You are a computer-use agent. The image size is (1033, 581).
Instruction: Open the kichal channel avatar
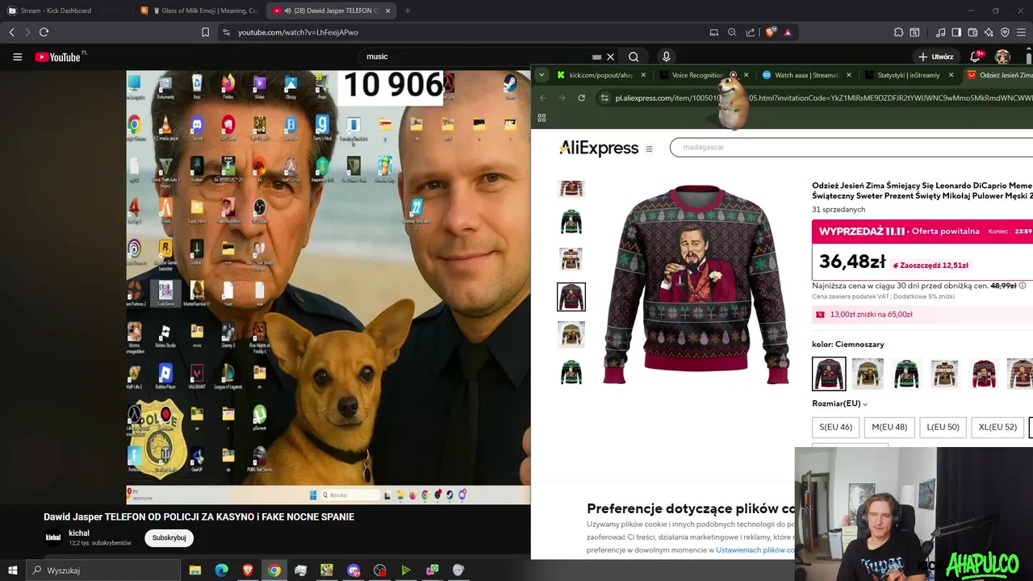[x=53, y=537]
